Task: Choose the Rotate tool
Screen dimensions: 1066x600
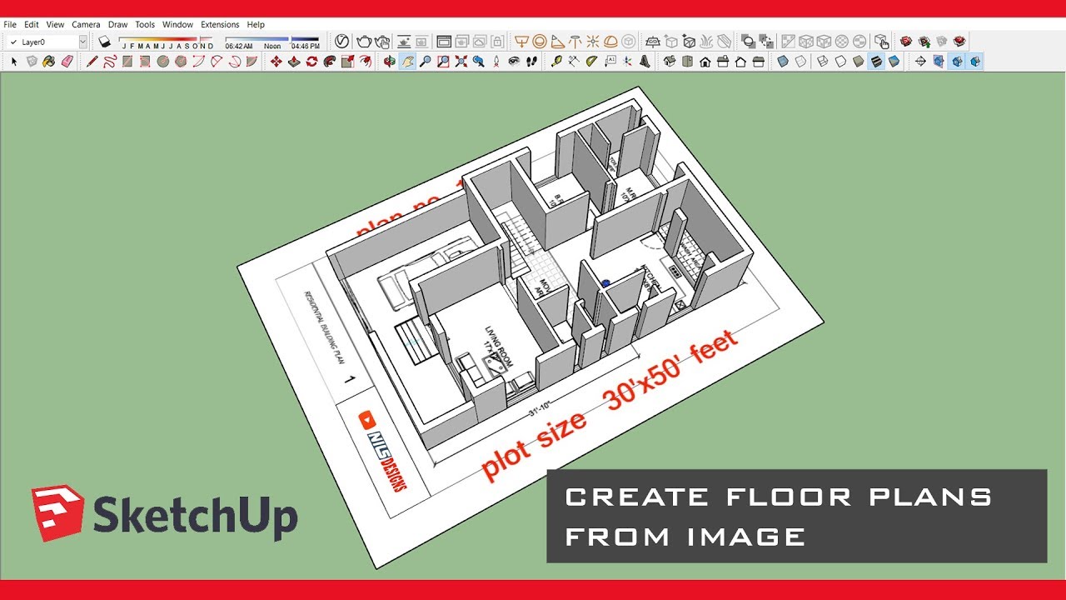Action: point(311,62)
